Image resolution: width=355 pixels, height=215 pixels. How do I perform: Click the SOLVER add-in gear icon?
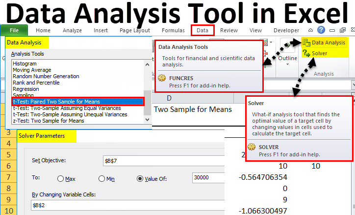252,147
